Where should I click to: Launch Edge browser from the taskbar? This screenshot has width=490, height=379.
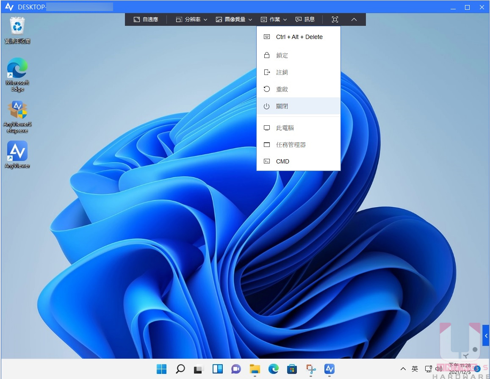274,369
